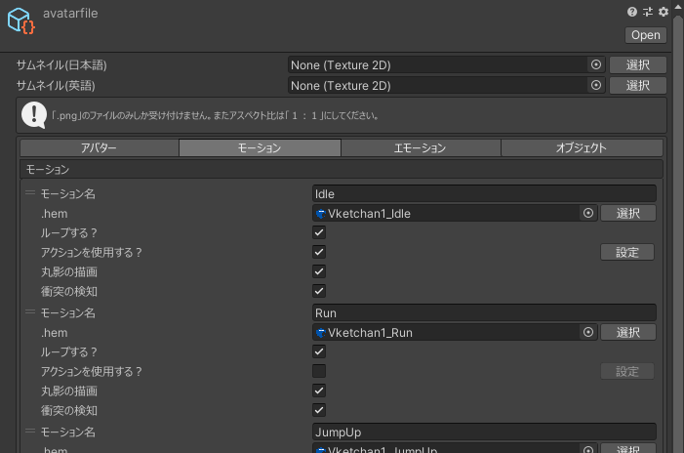Switch to the アバター tab
The height and width of the screenshot is (453, 684).
click(x=99, y=147)
